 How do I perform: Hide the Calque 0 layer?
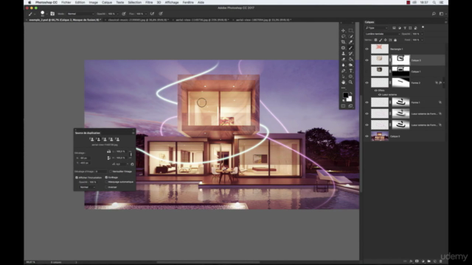tap(367, 136)
